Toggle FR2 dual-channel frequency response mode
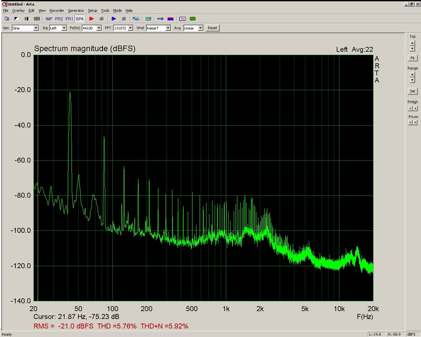Image resolution: width=421 pixels, height=337 pixels. point(59,19)
